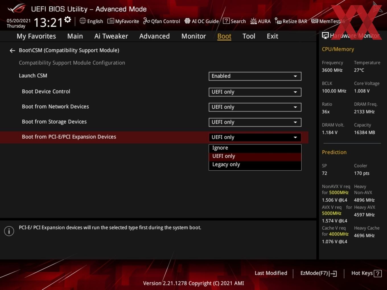Click the Hot Keys label
Screen dimensions: 387x290
point(362,273)
